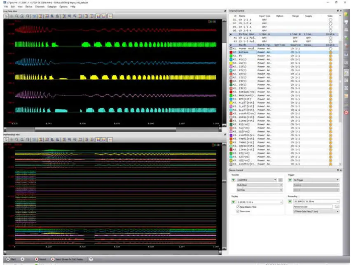Open the Options menu
This screenshot has height=265, width=351.
(x=63, y=7)
